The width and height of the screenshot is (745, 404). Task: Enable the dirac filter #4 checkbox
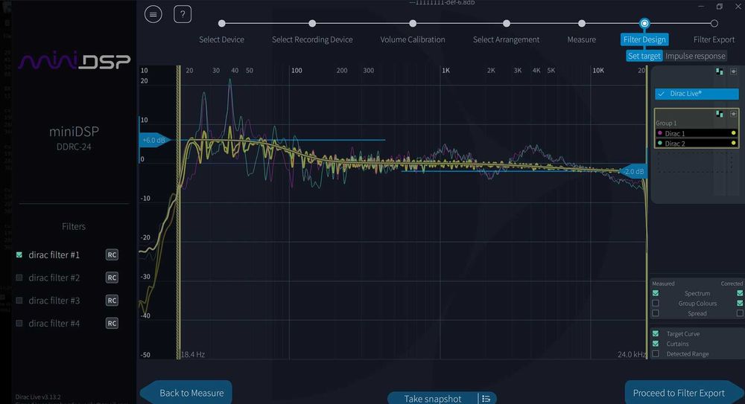point(19,324)
